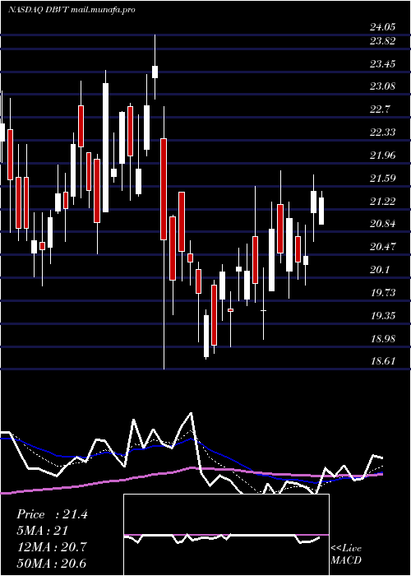Click the 22.7 price axis label
Image resolution: width=411 pixels, height=576 pixels.
(x=380, y=109)
